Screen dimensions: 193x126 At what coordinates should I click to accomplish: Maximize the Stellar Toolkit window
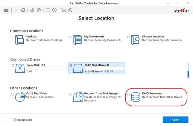[178, 3]
